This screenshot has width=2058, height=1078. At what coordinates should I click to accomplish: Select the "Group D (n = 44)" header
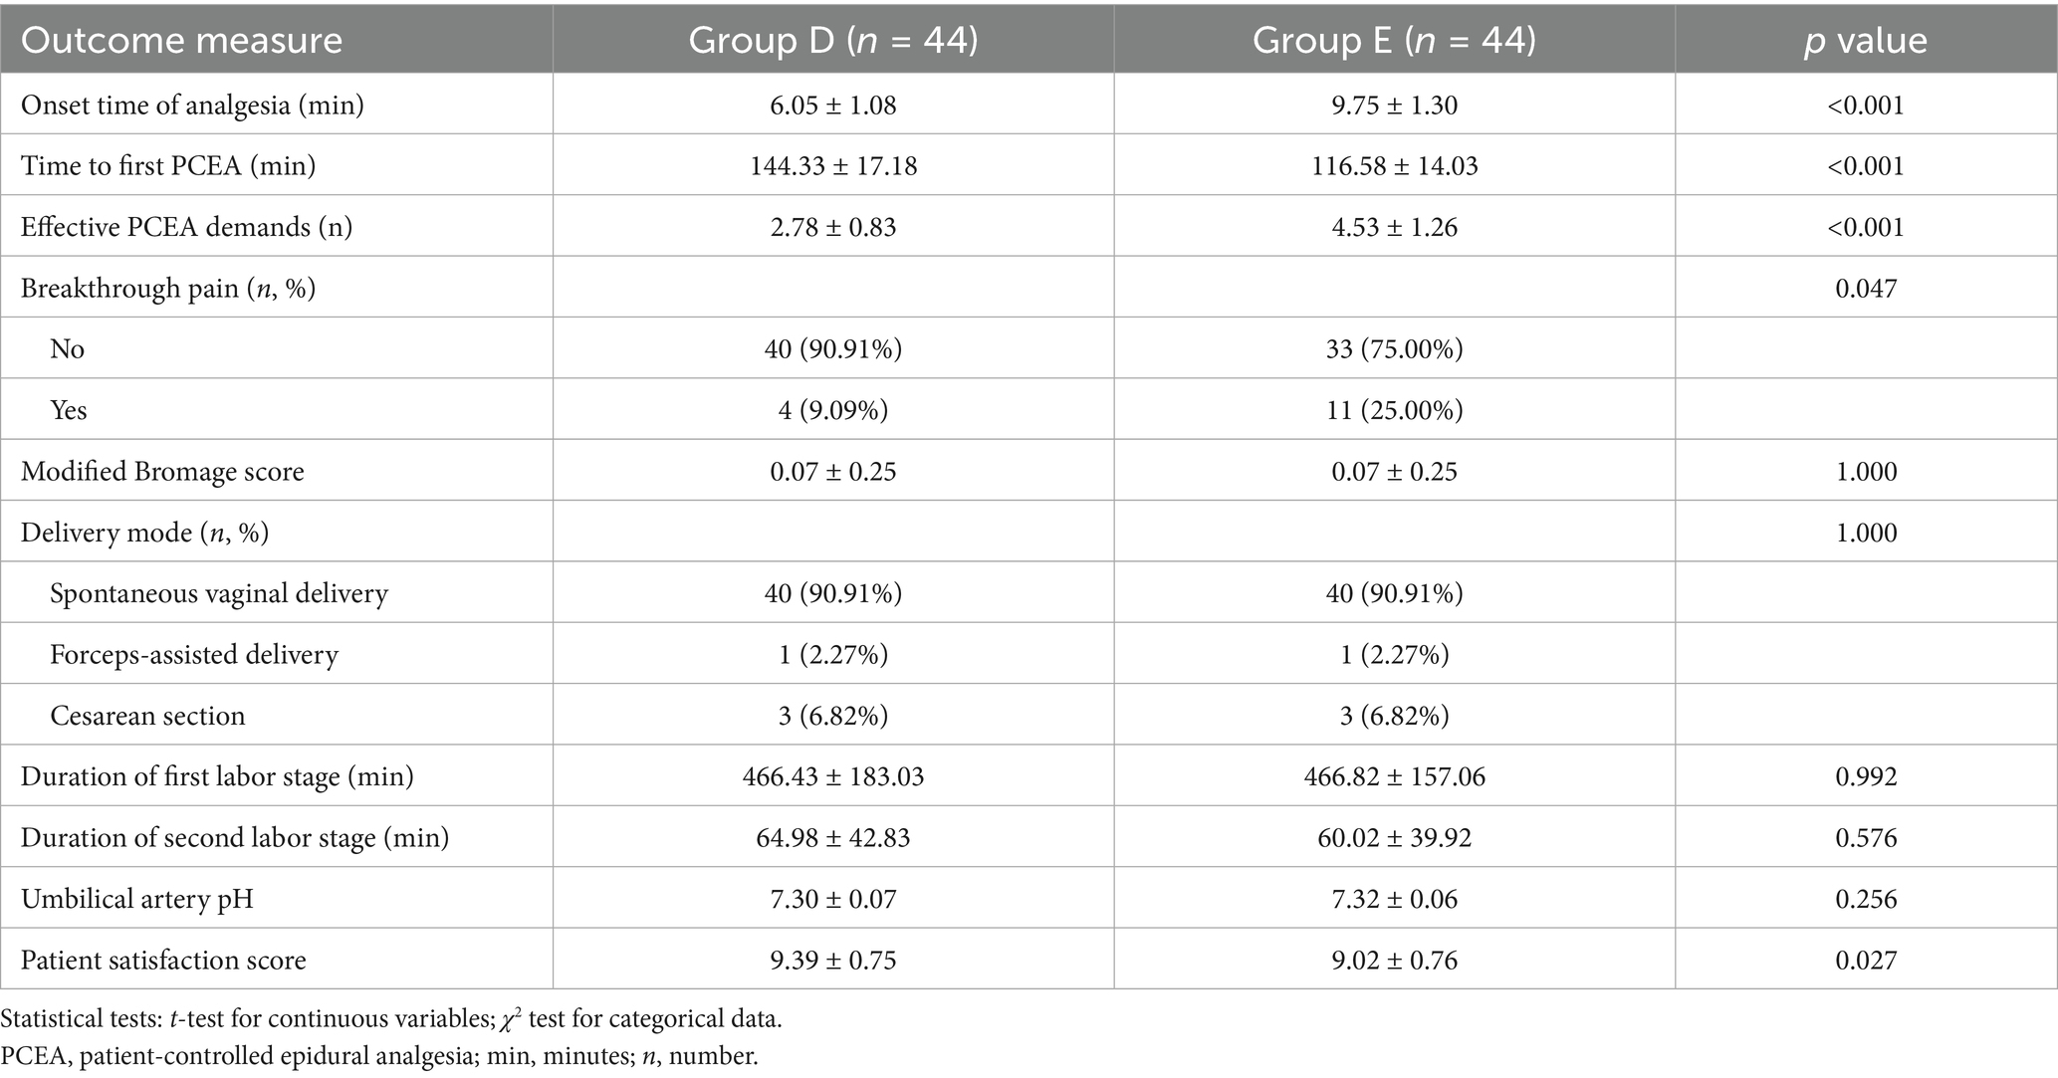tap(832, 40)
